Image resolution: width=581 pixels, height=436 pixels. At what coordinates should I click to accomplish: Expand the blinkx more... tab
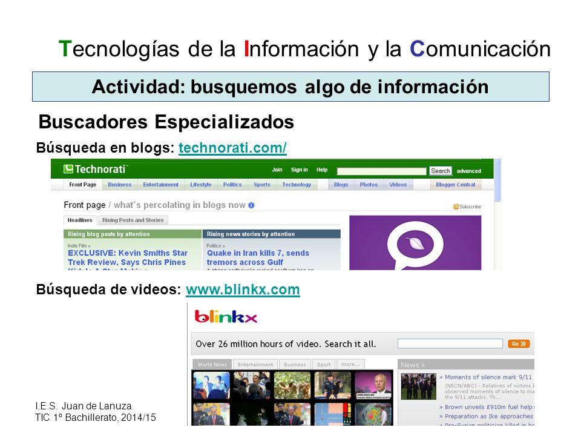[350, 365]
